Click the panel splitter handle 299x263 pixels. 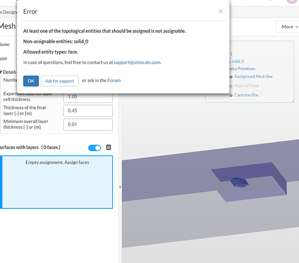click(120, 187)
